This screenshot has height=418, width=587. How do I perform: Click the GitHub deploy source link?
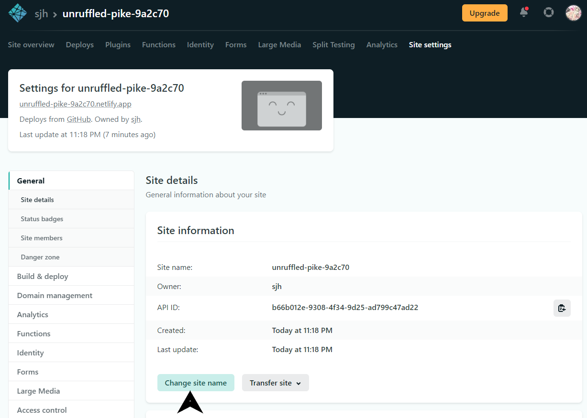tap(78, 119)
